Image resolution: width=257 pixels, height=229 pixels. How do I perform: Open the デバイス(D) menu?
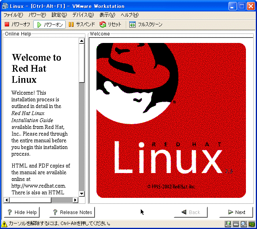coord(83,15)
